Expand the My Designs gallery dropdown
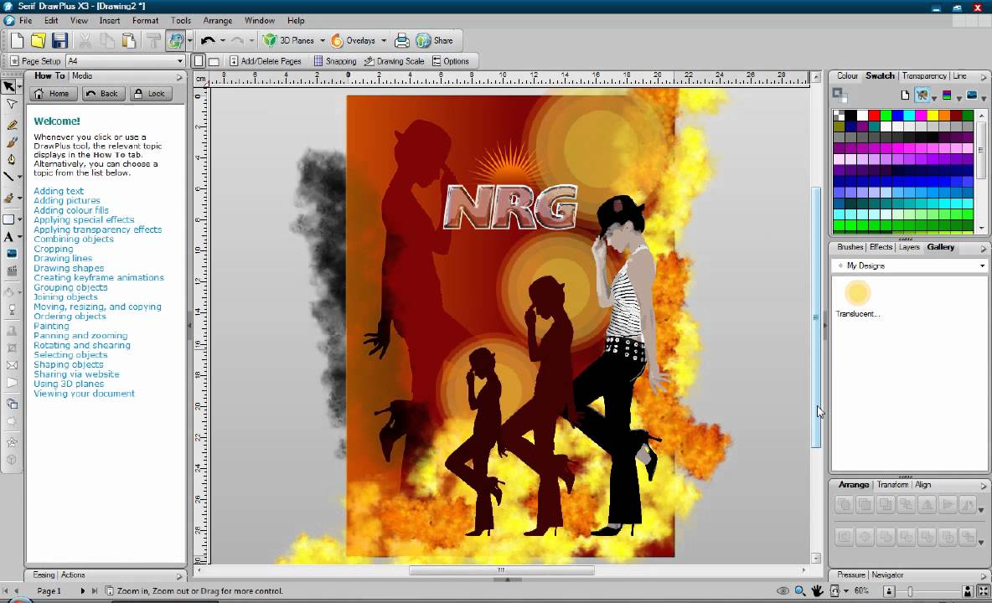The width and height of the screenshot is (992, 603). point(982,265)
